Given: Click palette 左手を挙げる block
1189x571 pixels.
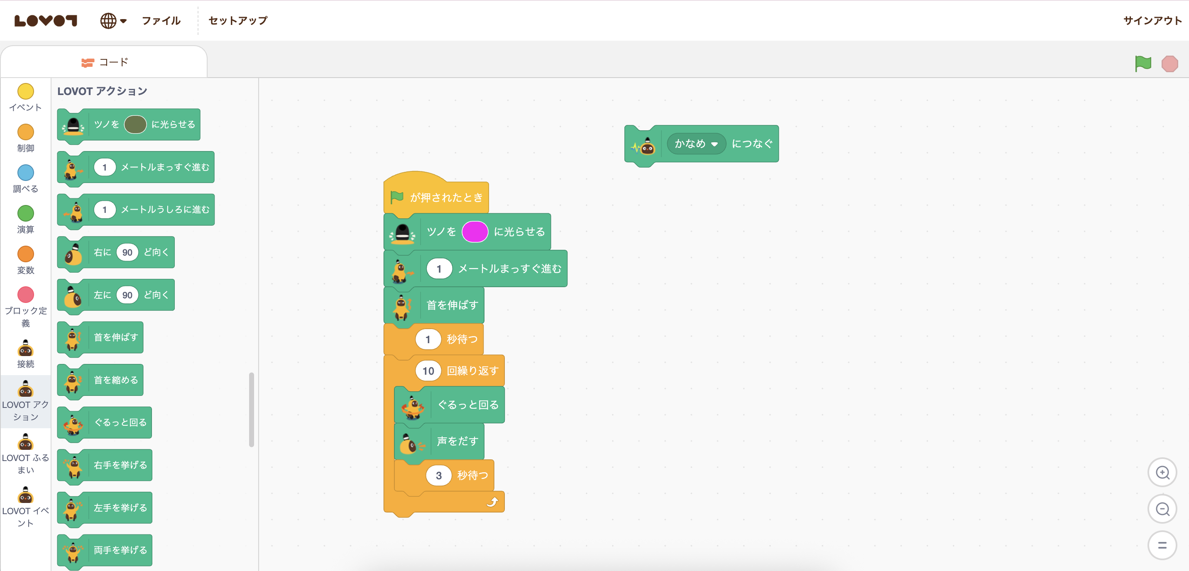Looking at the screenshot, I should coord(105,508).
